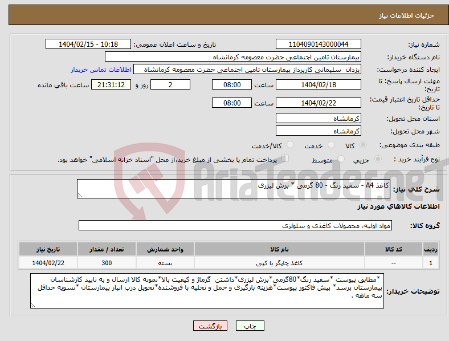Click the شرح کلی نیاز text area
The width and height of the screenshot is (449, 341).
pos(234,189)
